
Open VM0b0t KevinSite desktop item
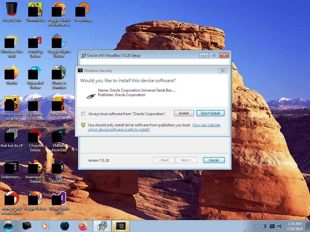[59, 140]
